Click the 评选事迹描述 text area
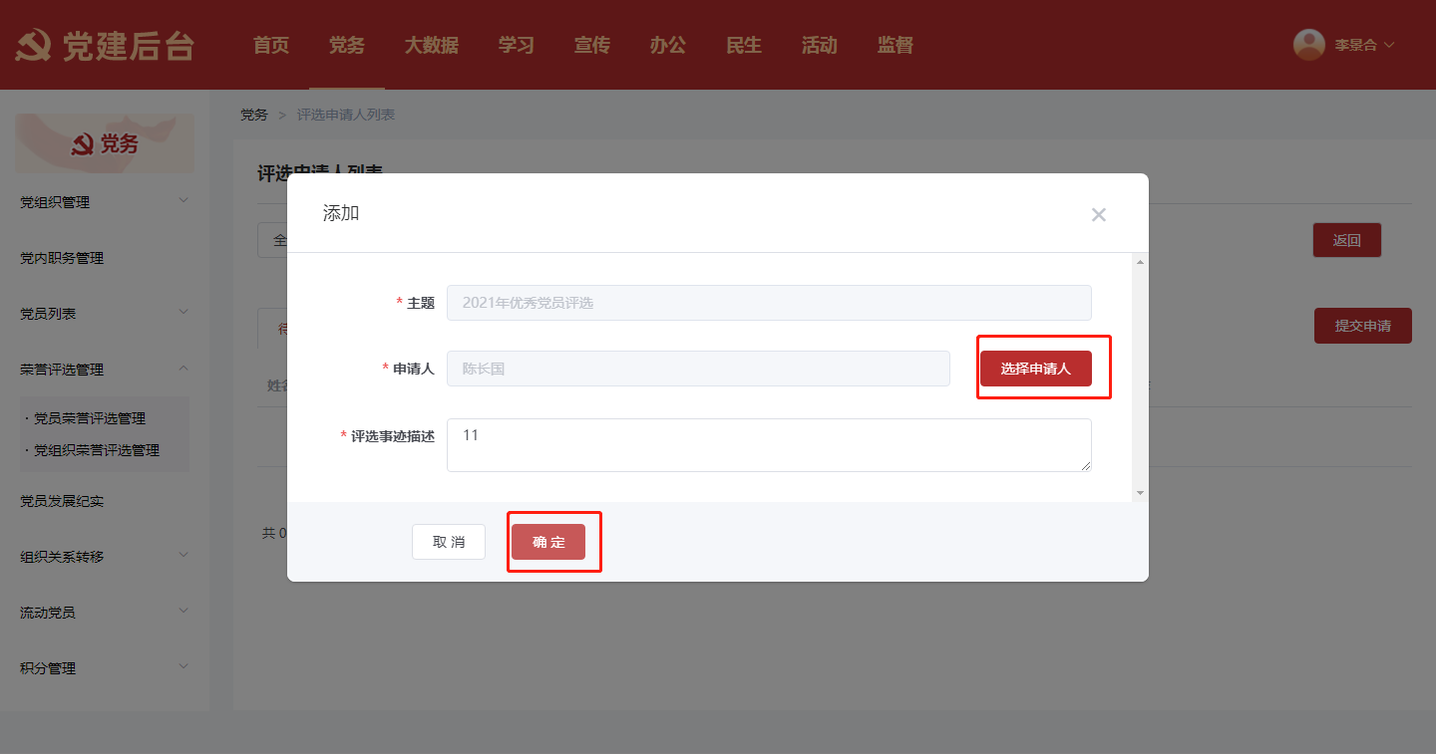1436x754 pixels. [x=768, y=445]
